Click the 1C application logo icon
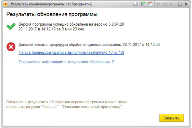The width and height of the screenshot is (192, 128). (x=5, y=4)
